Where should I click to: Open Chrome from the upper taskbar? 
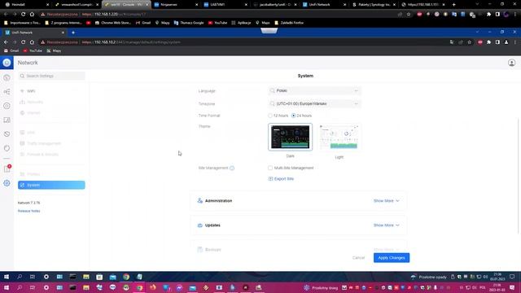click(126, 277)
